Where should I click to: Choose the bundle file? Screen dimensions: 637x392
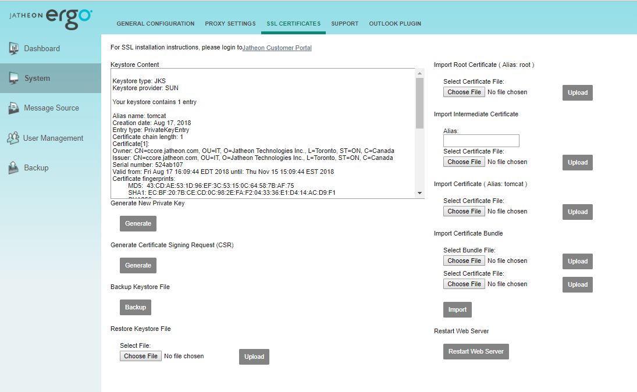point(464,261)
